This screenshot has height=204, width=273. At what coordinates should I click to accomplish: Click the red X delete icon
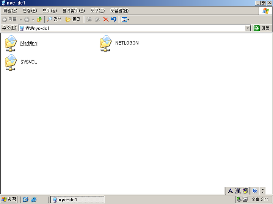(x=106, y=19)
